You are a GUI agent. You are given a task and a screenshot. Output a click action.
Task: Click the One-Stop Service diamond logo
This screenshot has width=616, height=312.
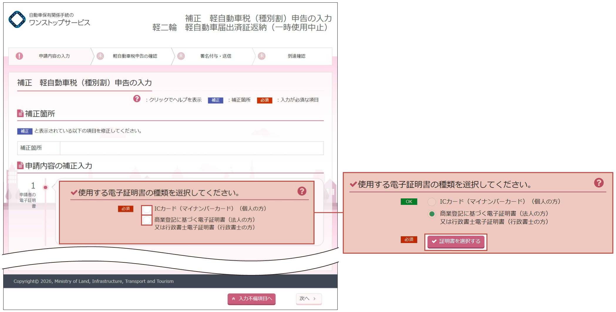point(17,19)
